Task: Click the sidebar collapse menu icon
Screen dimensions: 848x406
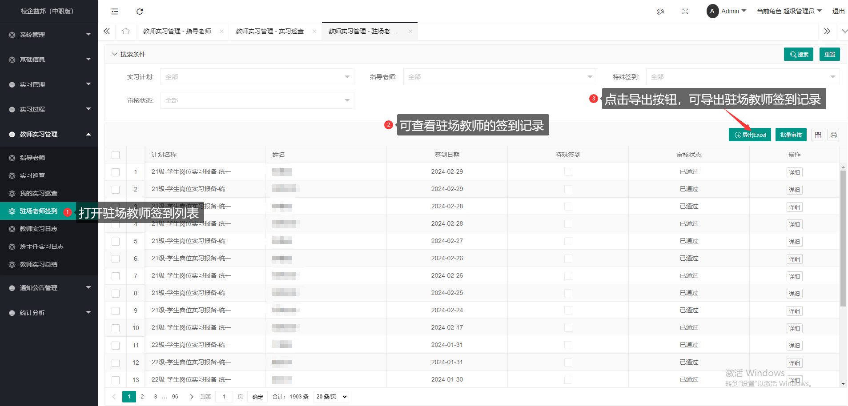Action: [x=115, y=12]
